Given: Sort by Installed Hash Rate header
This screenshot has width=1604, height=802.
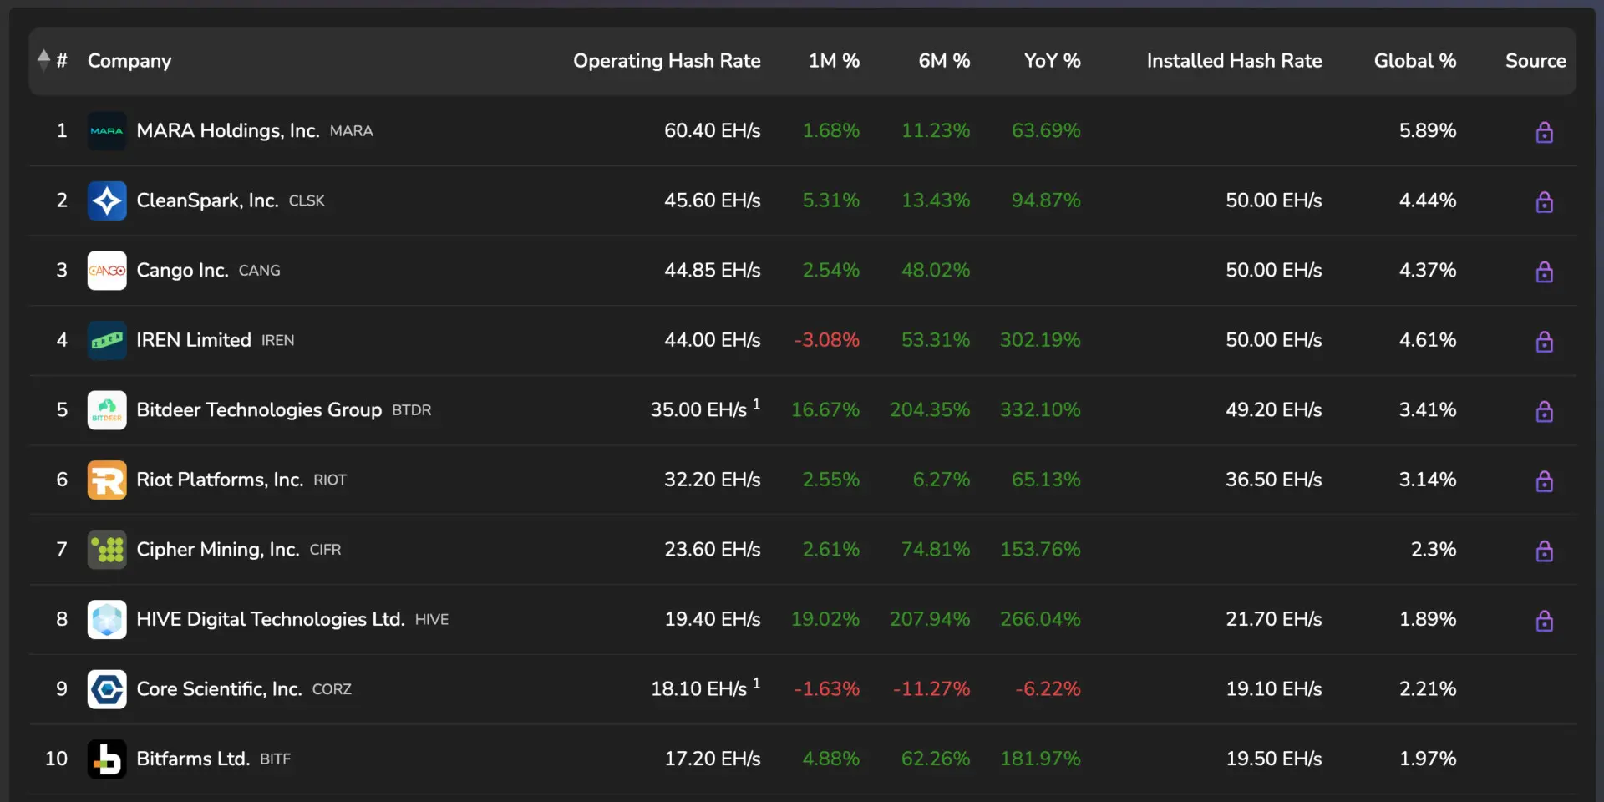Looking at the screenshot, I should (1233, 61).
